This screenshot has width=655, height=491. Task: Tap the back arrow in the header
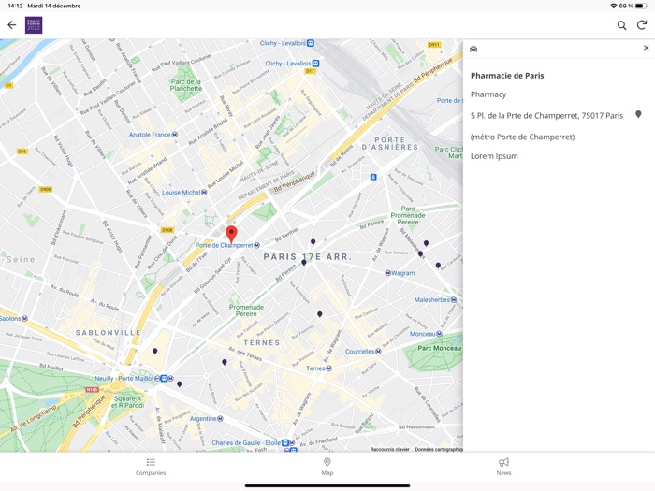point(11,25)
